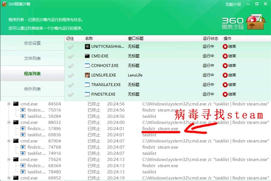Click the tasklist 78480 process icon
Viewport: 271px width, 181px height.
pos(23,172)
